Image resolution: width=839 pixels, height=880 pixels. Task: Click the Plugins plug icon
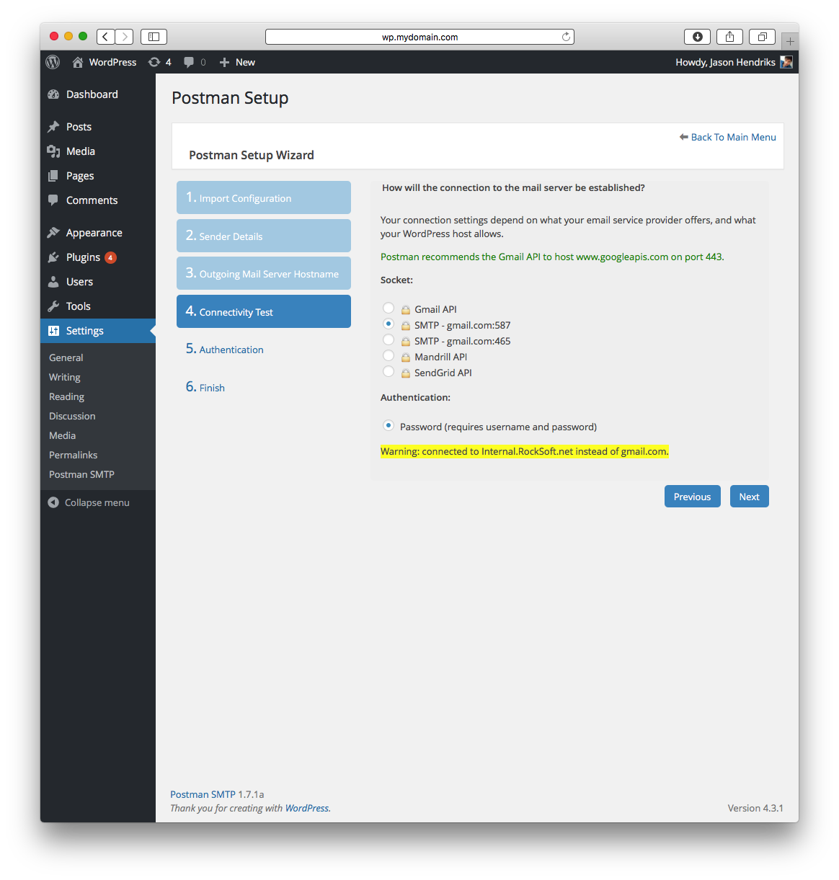pos(53,257)
